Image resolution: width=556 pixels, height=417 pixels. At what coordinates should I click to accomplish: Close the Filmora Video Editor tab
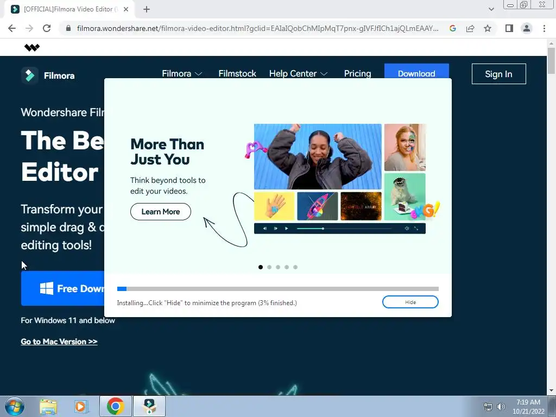pos(126,9)
